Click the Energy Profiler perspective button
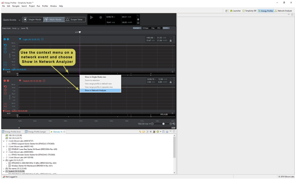The image size is (295, 180). (266, 11)
